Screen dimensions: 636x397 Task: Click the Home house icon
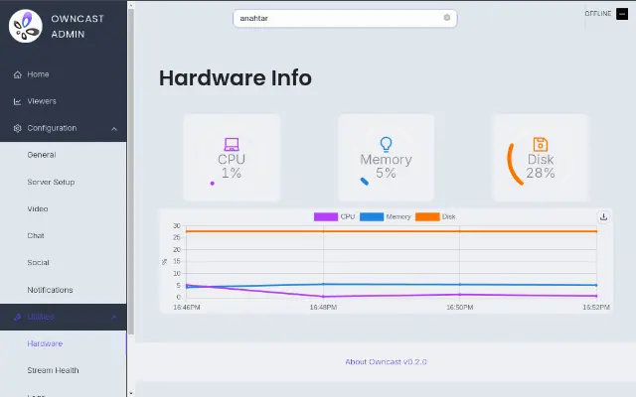coord(18,75)
